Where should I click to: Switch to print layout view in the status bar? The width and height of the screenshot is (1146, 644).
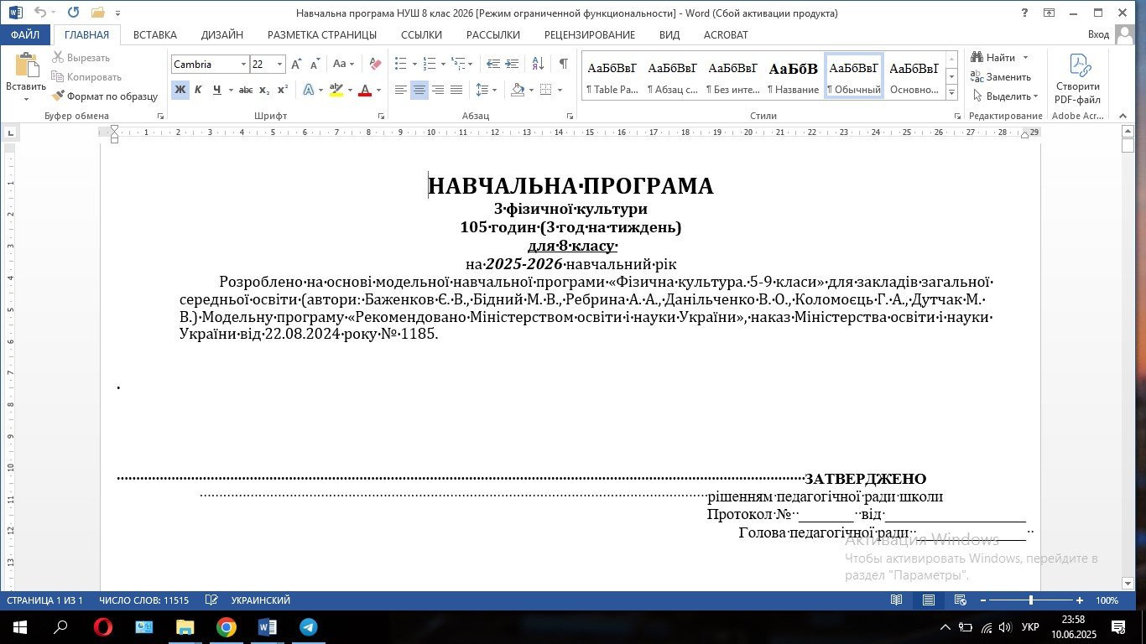tap(929, 600)
